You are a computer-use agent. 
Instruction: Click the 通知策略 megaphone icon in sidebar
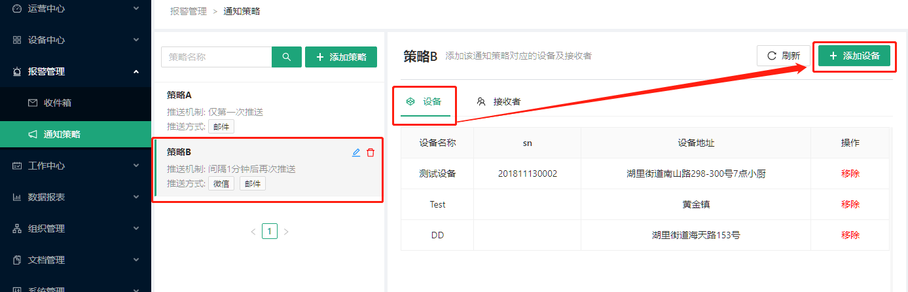point(33,134)
